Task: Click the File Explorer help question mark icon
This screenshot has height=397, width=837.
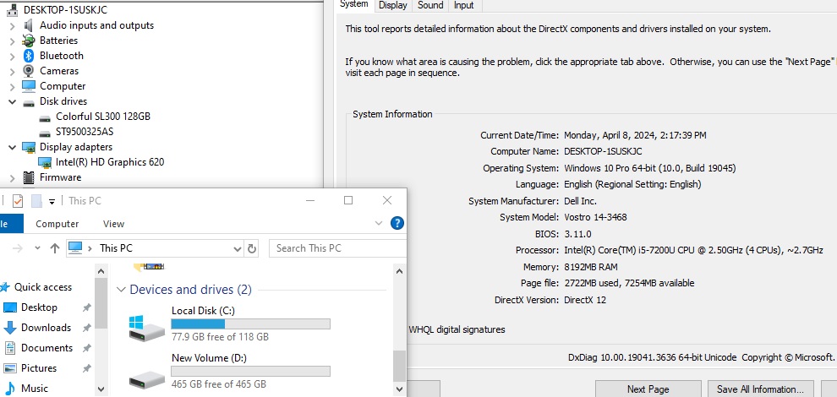Action: point(397,224)
